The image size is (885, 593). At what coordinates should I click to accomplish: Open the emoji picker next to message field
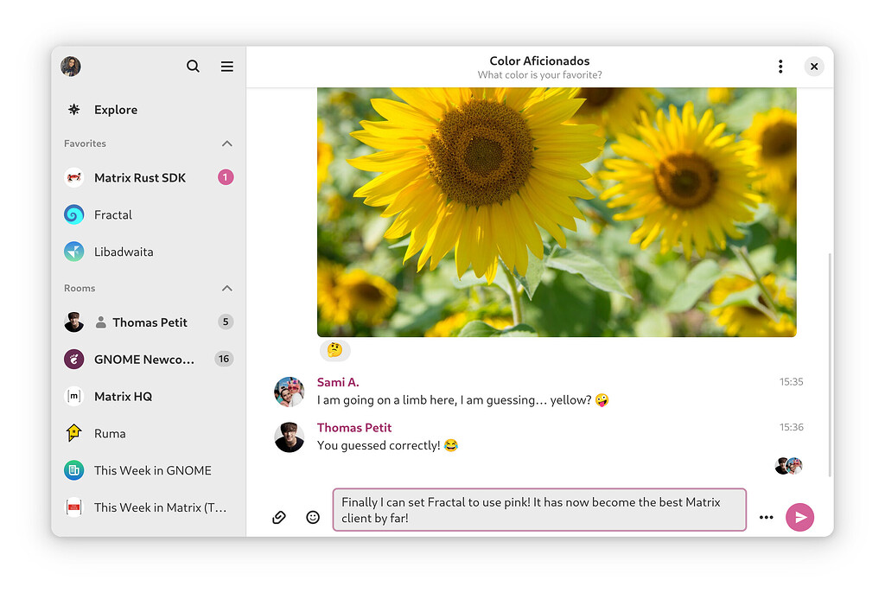point(312,517)
